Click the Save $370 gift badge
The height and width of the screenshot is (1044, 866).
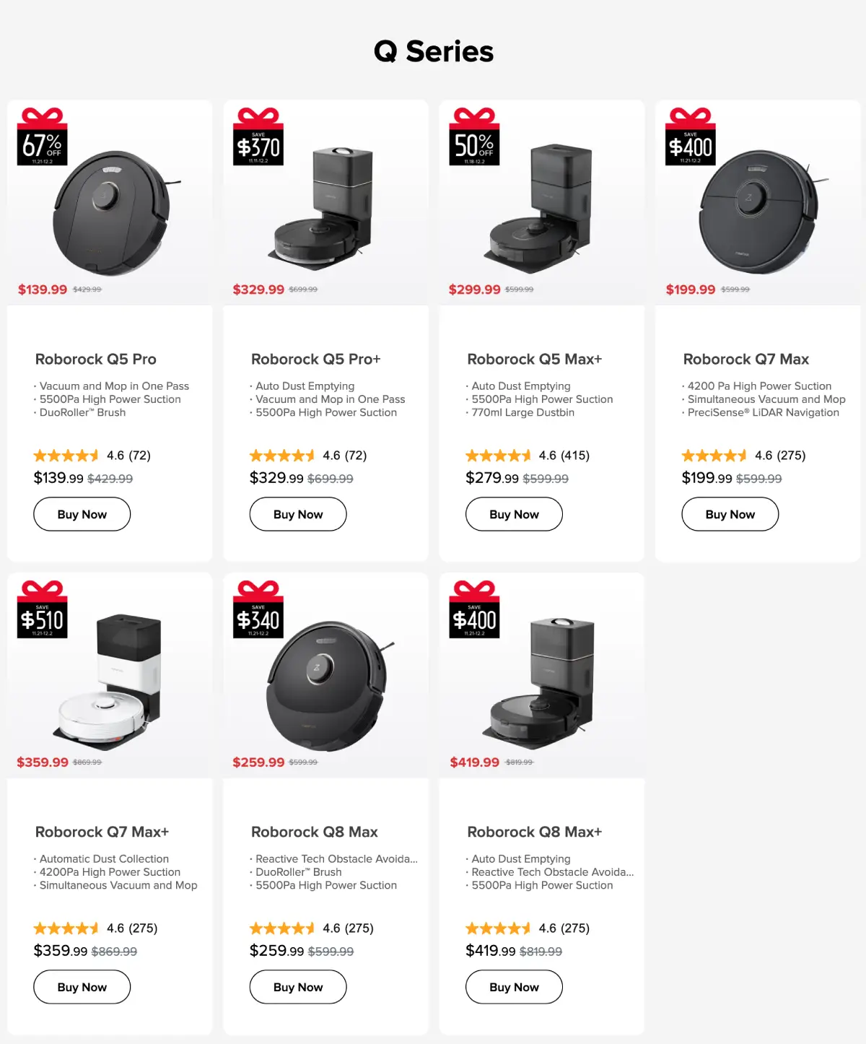pos(258,137)
